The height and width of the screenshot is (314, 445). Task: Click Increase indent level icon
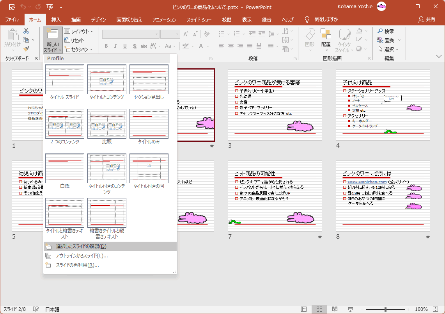pos(262,34)
